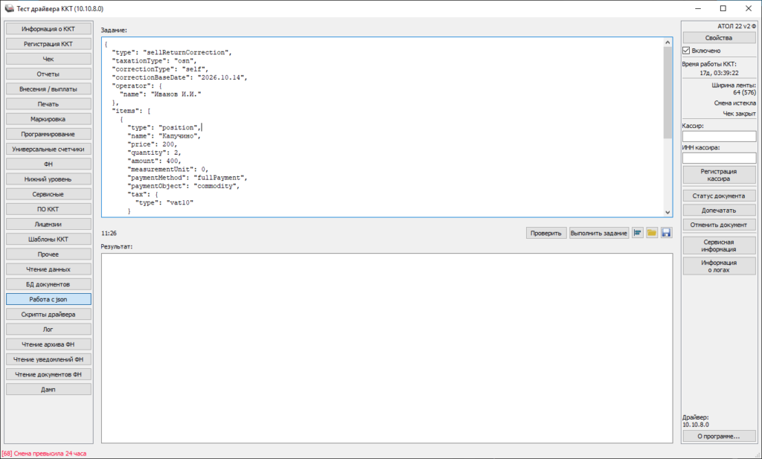Open the "Лицензии" section
Viewport: 762px width, 459px height.
tap(48, 225)
